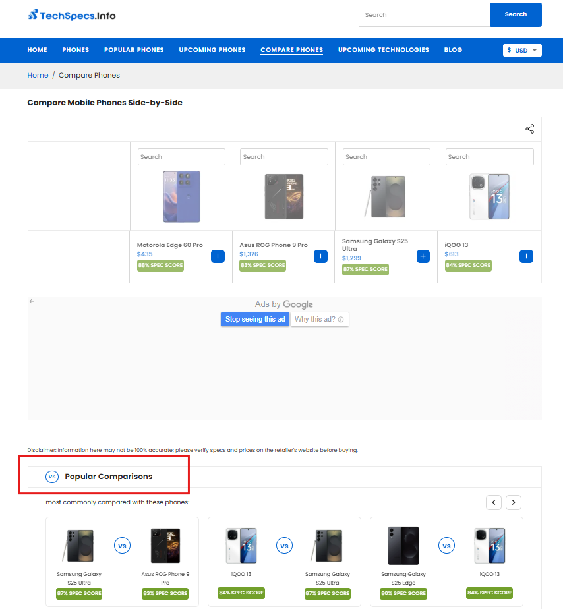Viewport: 563px width, 609px height.
Task: Click Asus ROG Phone 9 Pro image in table
Action: click(284, 196)
